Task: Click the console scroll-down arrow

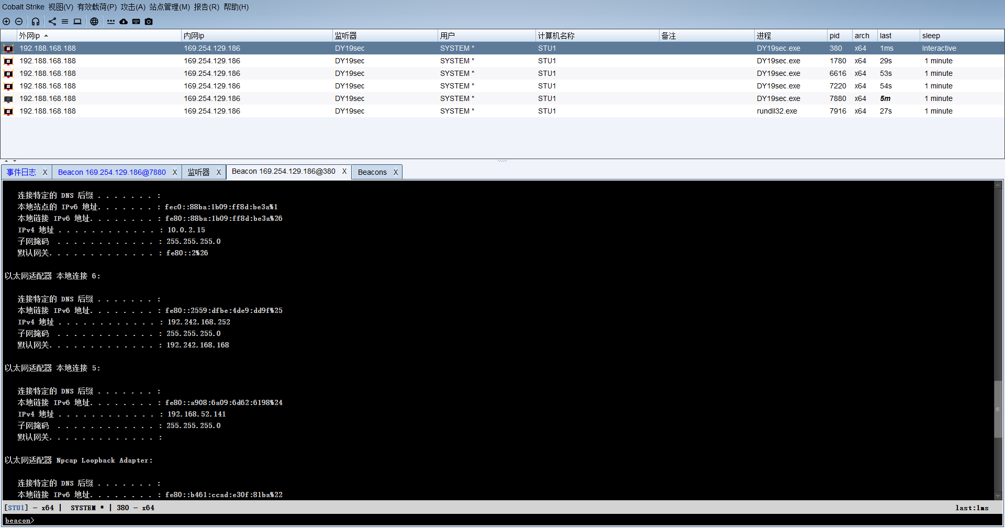Action: pyautogui.click(x=998, y=496)
